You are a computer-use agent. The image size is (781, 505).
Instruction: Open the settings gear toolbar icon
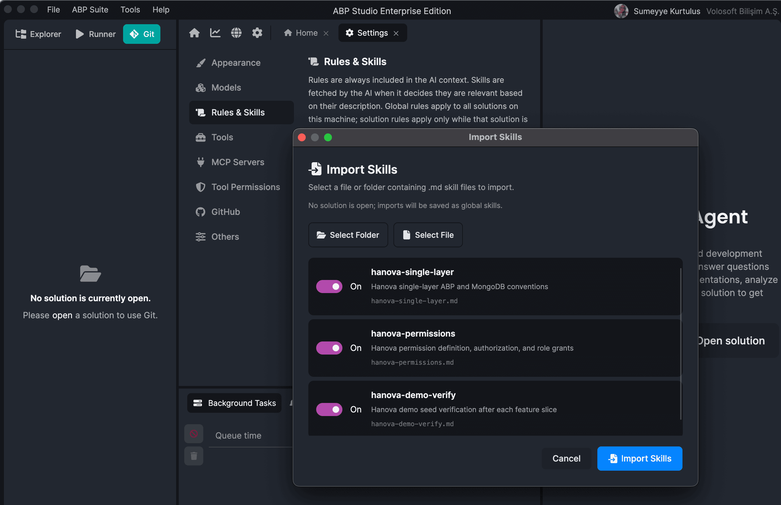[x=257, y=33]
